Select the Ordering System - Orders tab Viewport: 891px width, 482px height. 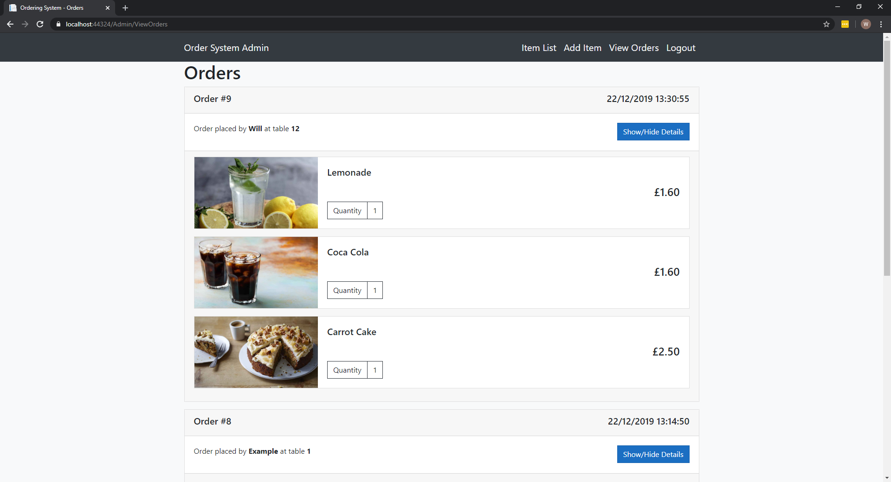point(59,8)
